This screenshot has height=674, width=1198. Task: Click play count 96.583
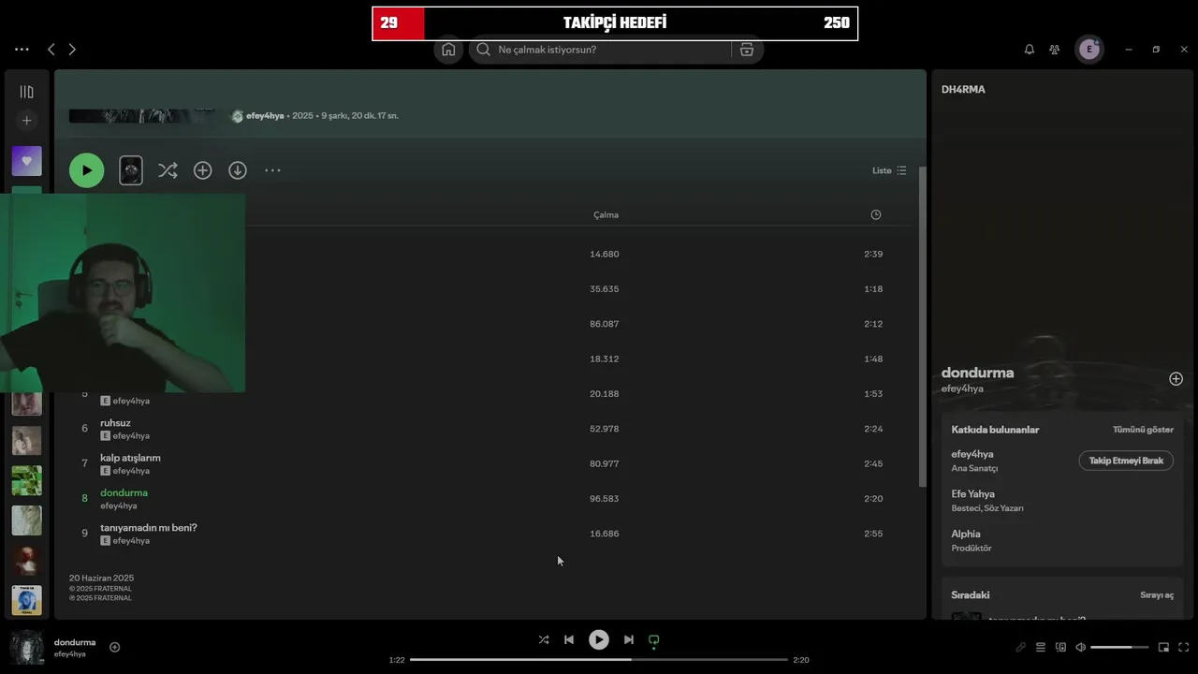[605, 499]
